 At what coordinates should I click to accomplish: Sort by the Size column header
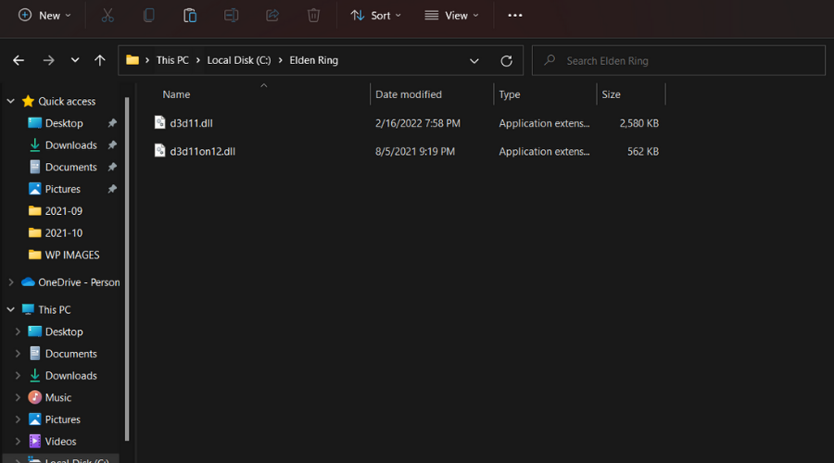612,94
